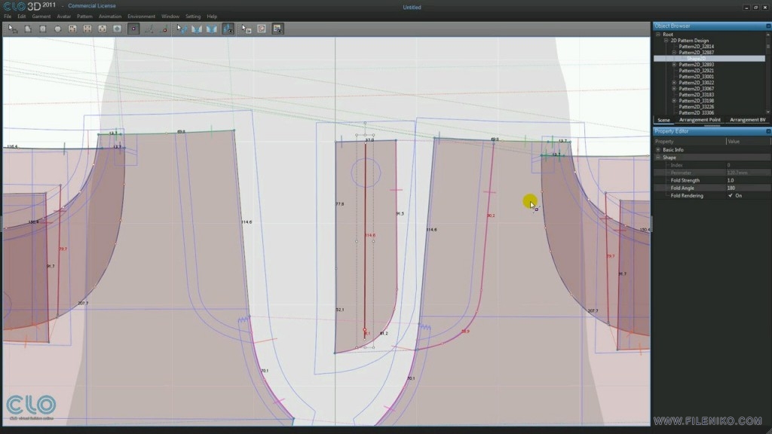Click the Property column header

(690, 142)
